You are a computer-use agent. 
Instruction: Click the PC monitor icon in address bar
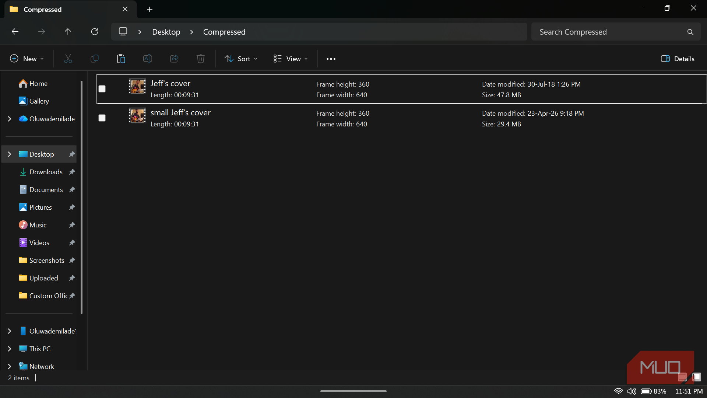tap(123, 32)
